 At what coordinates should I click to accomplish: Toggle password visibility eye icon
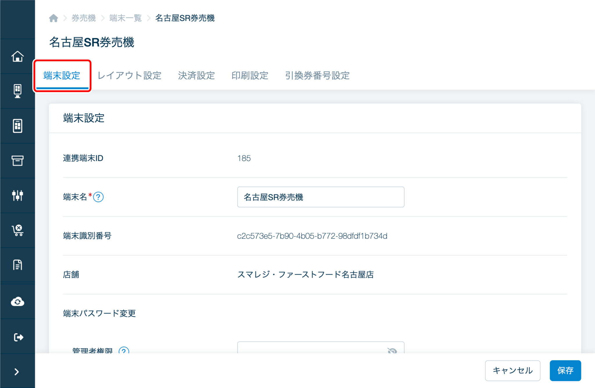pos(392,350)
